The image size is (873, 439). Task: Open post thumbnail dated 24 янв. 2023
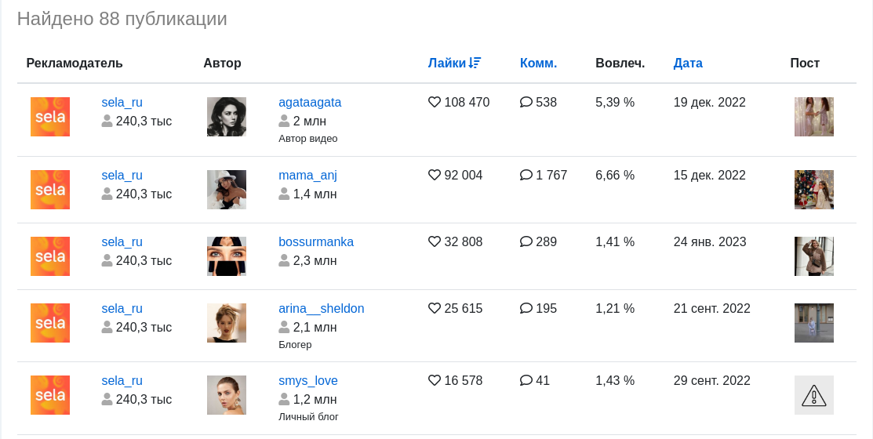click(x=813, y=256)
